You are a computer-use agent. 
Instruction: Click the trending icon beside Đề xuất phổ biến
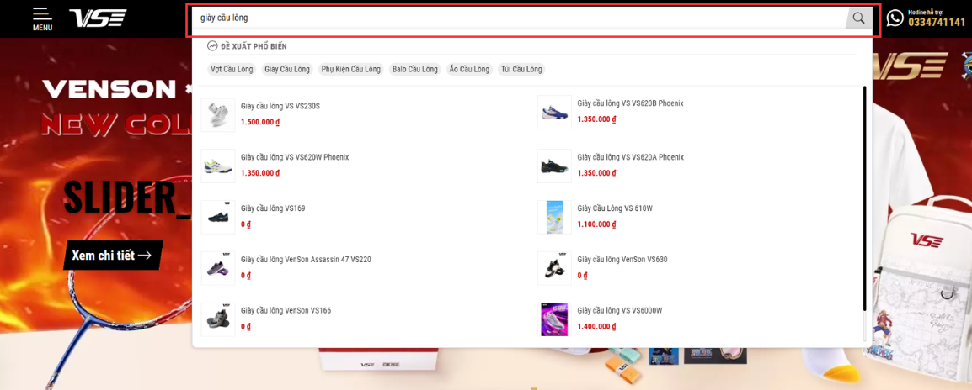212,46
